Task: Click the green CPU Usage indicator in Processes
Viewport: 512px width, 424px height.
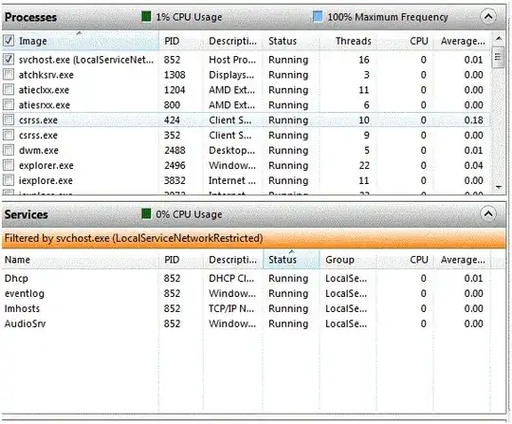Action: pyautogui.click(x=146, y=16)
